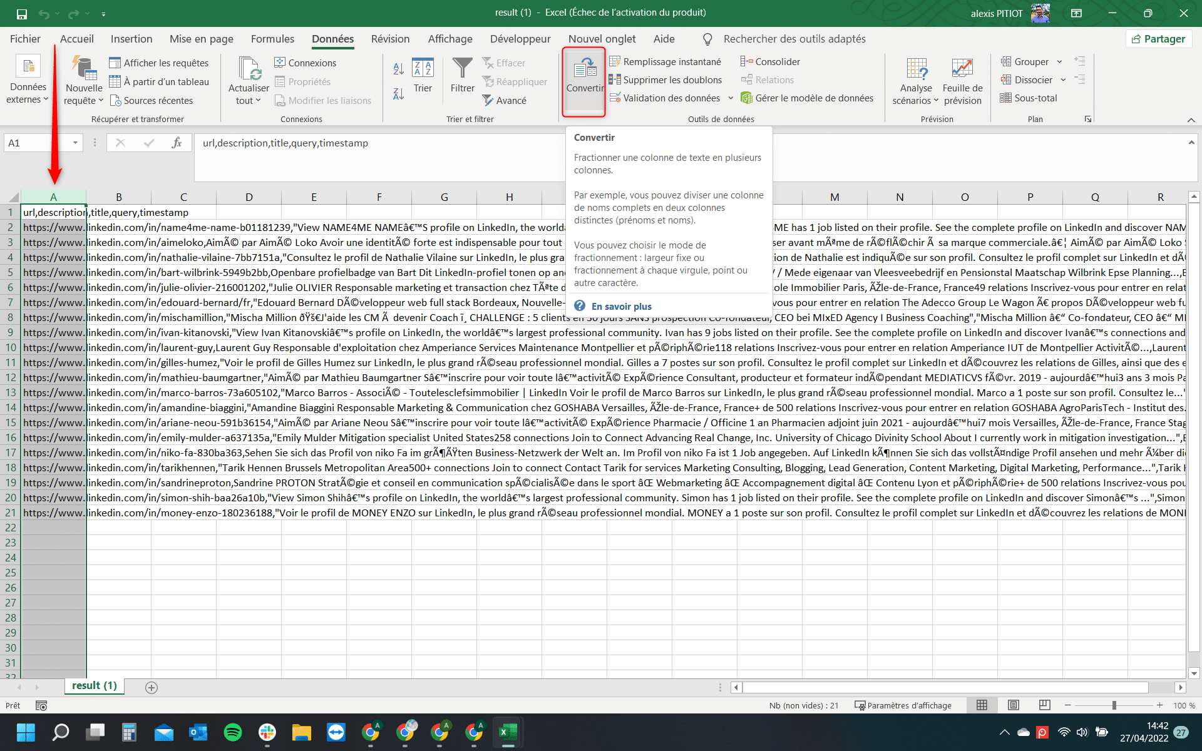Image resolution: width=1202 pixels, height=751 pixels.
Task: Add a new sheet with plus icon
Action: coord(152,687)
